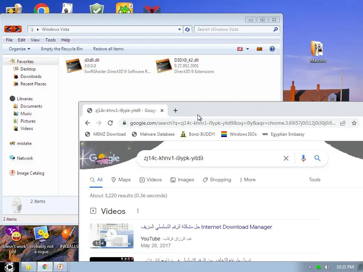Reload the Google search page
363x272 pixels.
[x=110, y=123]
